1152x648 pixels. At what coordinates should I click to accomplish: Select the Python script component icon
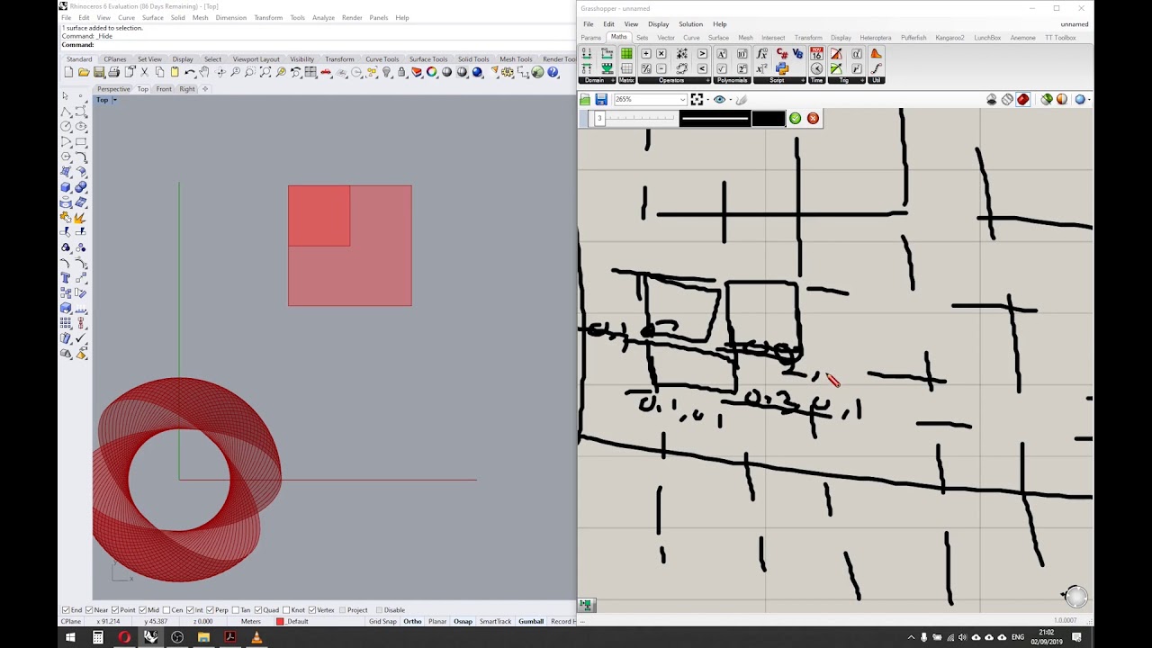click(x=782, y=68)
